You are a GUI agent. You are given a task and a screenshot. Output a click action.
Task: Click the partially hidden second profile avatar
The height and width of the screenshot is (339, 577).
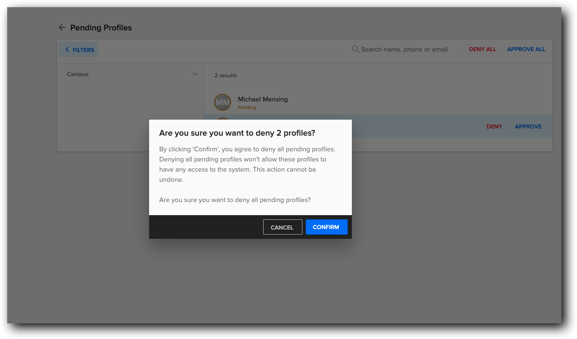click(223, 118)
